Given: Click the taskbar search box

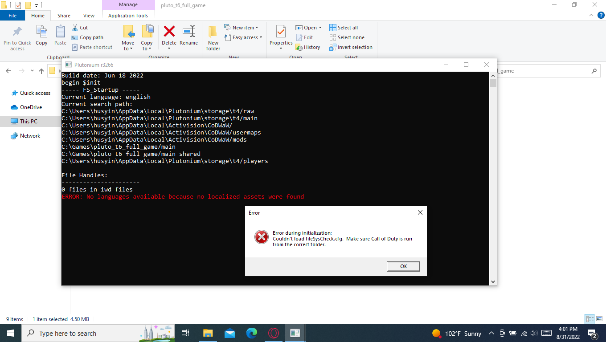Looking at the screenshot, I should pyautogui.click(x=98, y=333).
